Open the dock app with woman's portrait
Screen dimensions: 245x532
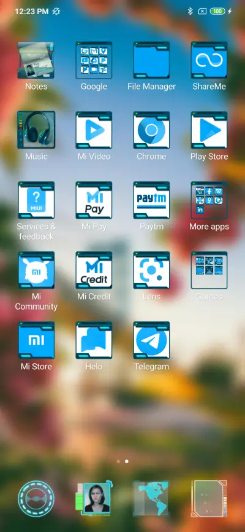point(94,498)
